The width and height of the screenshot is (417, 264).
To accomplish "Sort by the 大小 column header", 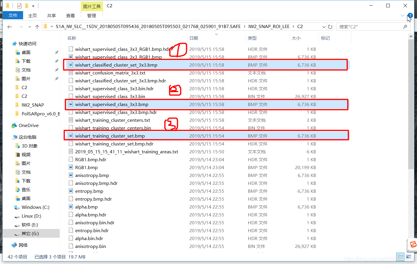I will 296,38.
